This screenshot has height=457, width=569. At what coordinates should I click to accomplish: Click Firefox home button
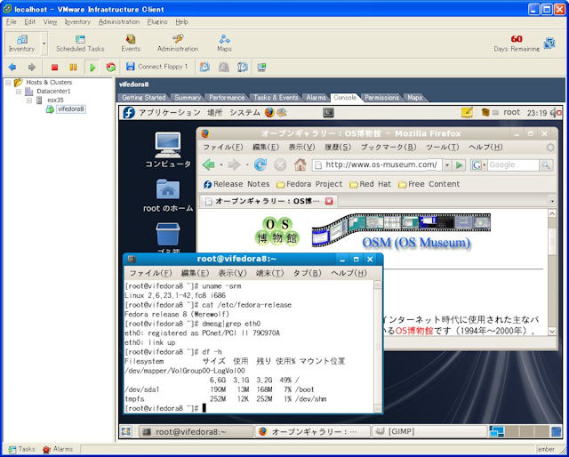pos(301,164)
